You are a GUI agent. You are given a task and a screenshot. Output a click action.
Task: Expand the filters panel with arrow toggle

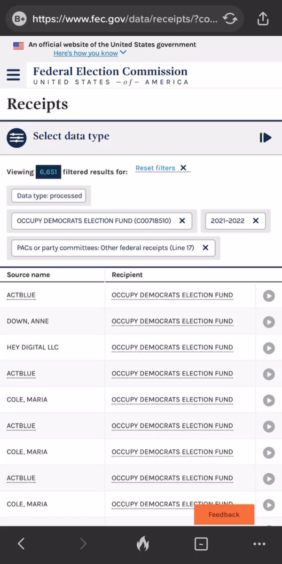(265, 138)
